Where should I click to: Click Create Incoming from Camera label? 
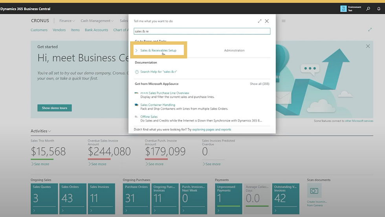click(317, 204)
